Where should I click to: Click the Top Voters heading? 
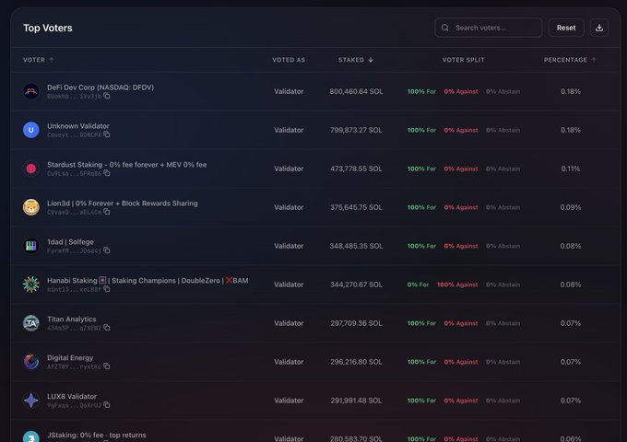pyautogui.click(x=48, y=28)
